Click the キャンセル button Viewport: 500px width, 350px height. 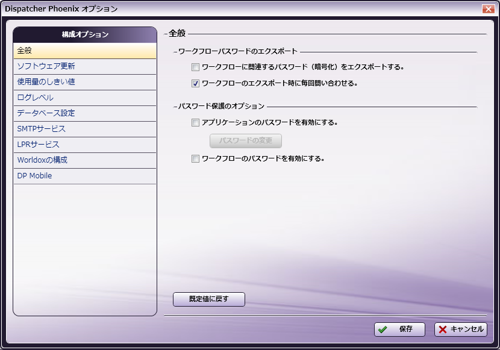(461, 330)
